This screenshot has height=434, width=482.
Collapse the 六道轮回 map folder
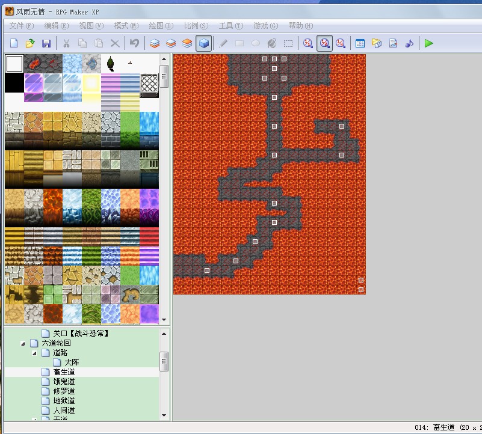tap(23, 343)
